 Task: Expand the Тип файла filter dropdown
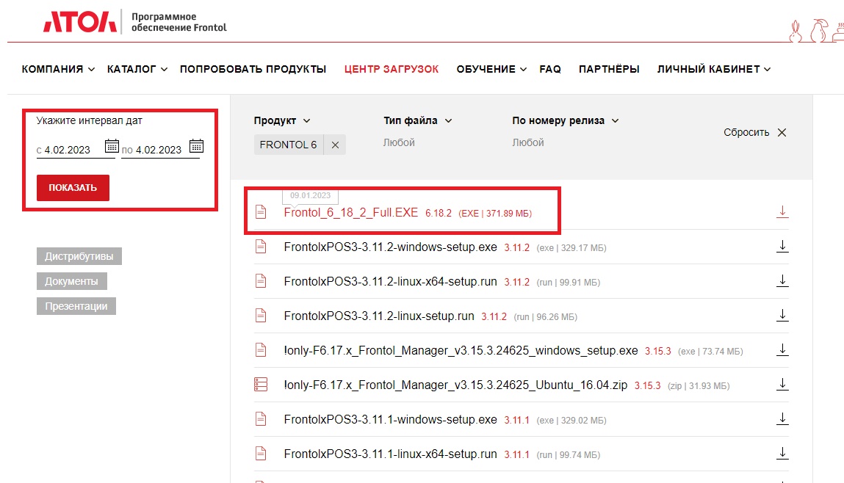tap(417, 121)
